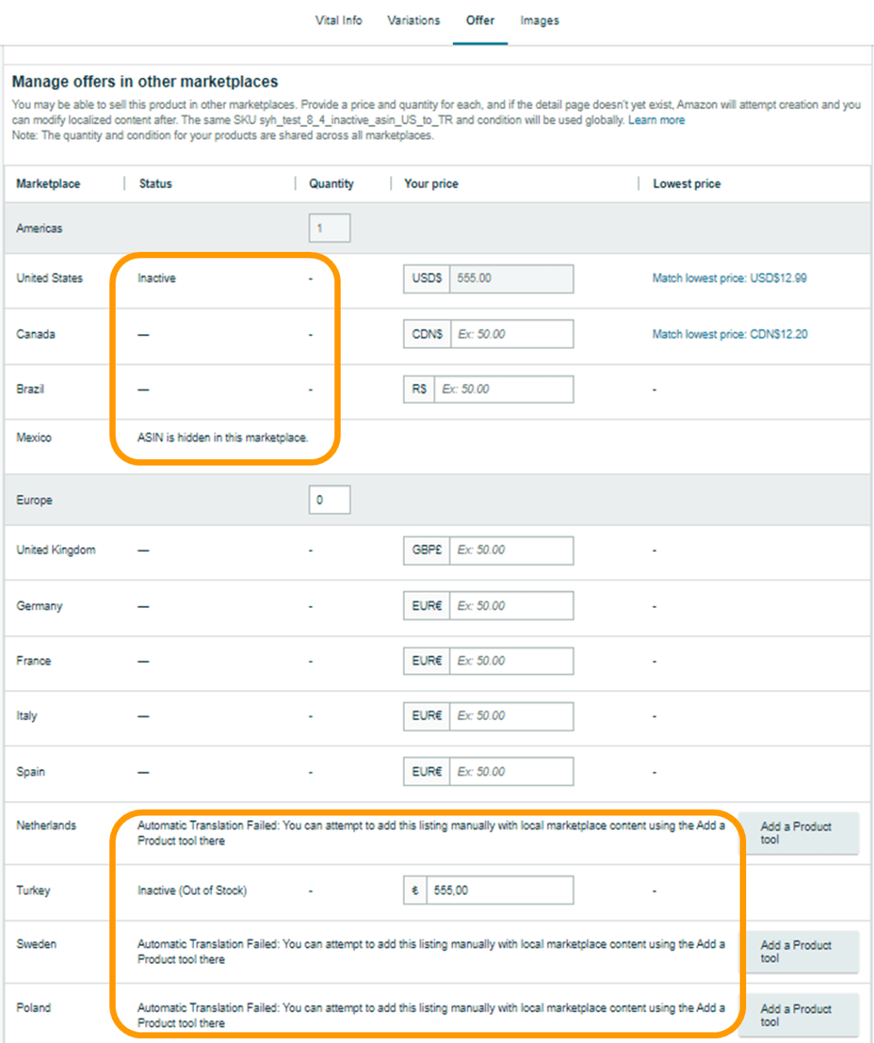Click the Americas quantity field
Viewport: 874px width, 1043px height.
[329, 228]
